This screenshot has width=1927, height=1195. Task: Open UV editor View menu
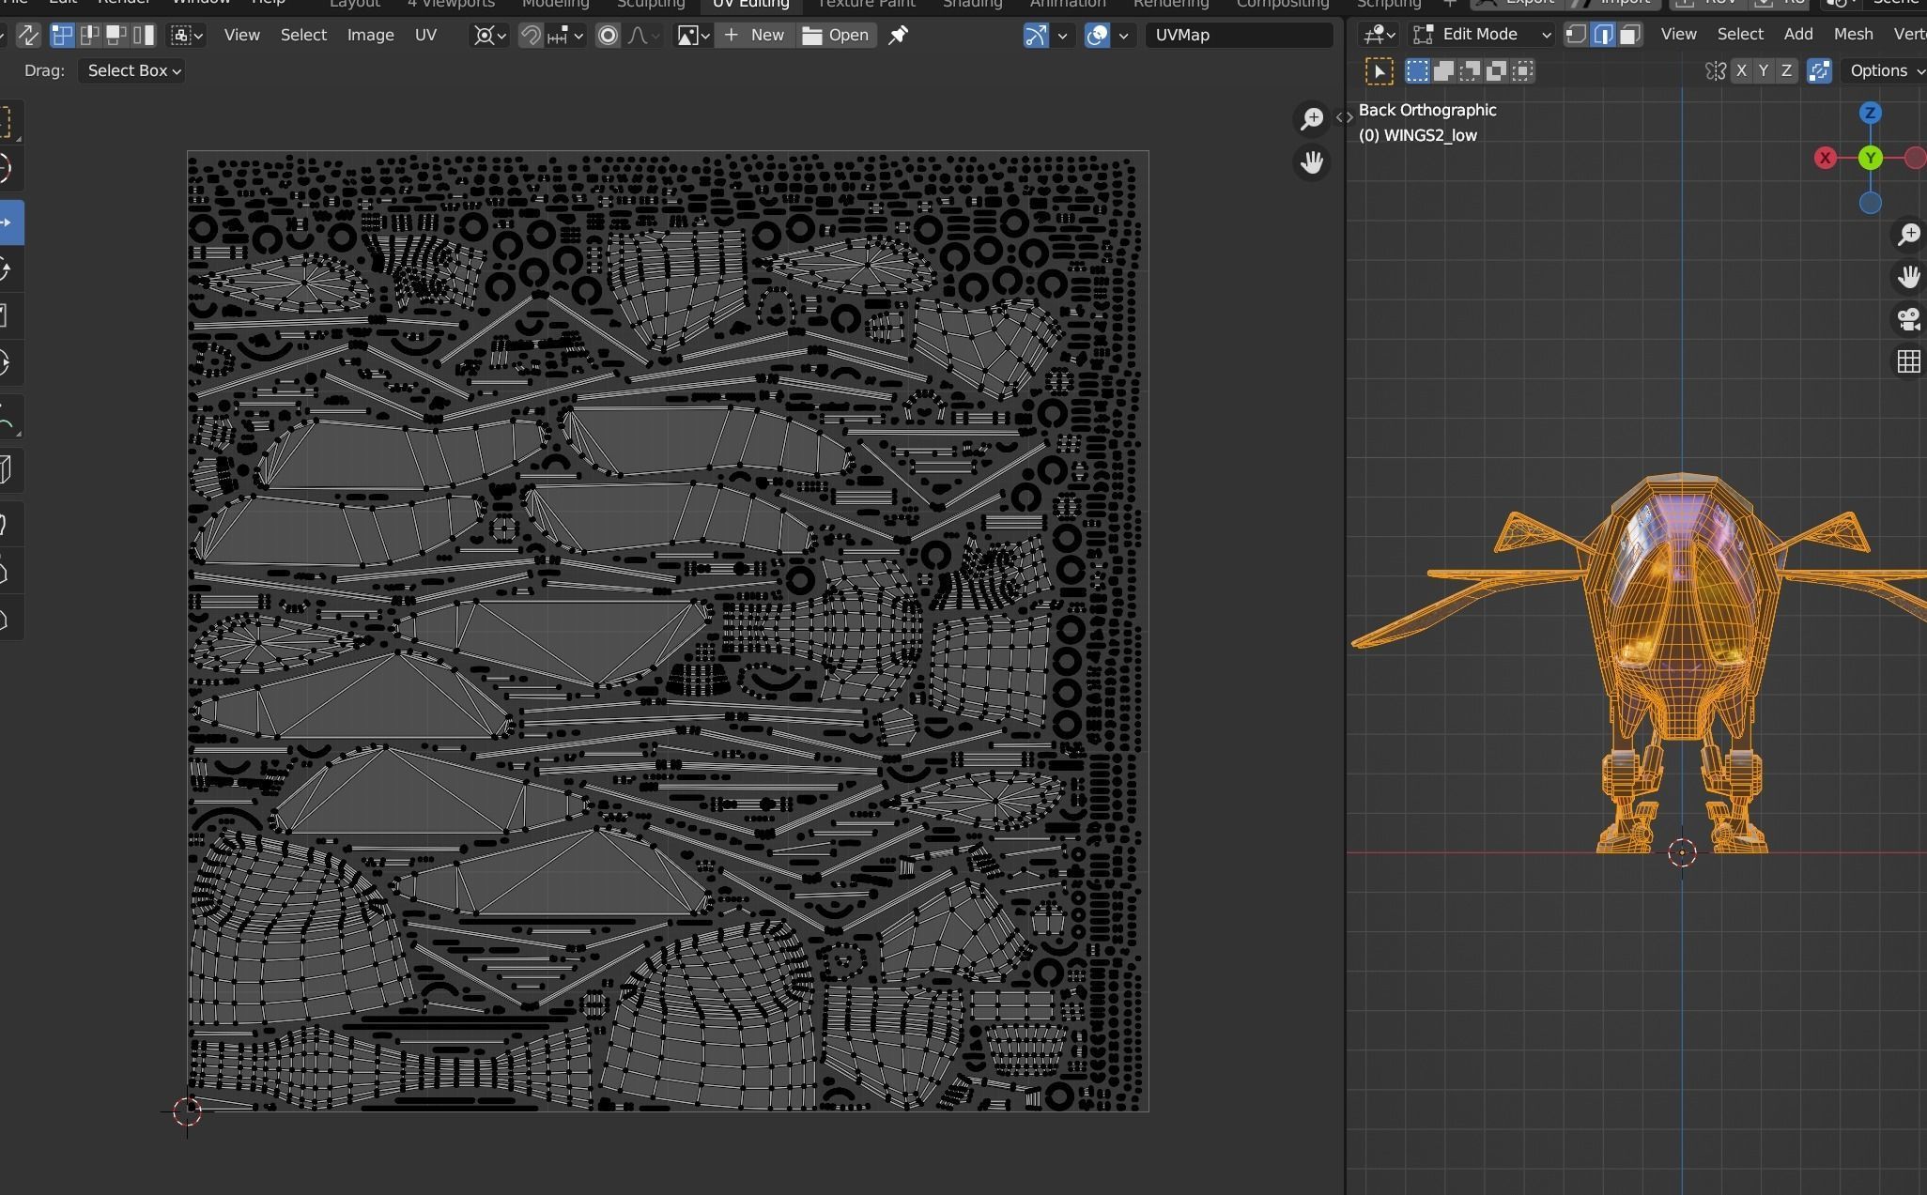click(241, 35)
